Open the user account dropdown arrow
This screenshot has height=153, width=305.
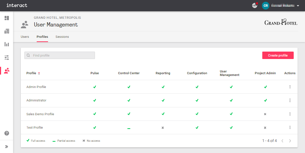click(298, 6)
